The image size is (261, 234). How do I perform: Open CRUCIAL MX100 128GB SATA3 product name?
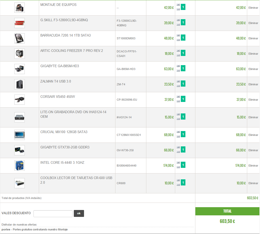click(x=64, y=132)
